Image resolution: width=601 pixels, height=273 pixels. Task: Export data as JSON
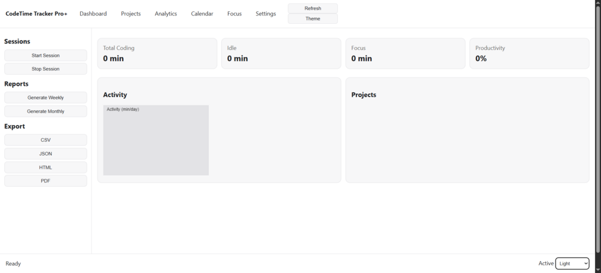[x=45, y=154]
